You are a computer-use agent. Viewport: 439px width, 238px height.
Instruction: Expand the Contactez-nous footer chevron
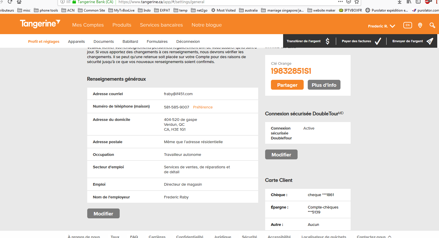(390, 237)
